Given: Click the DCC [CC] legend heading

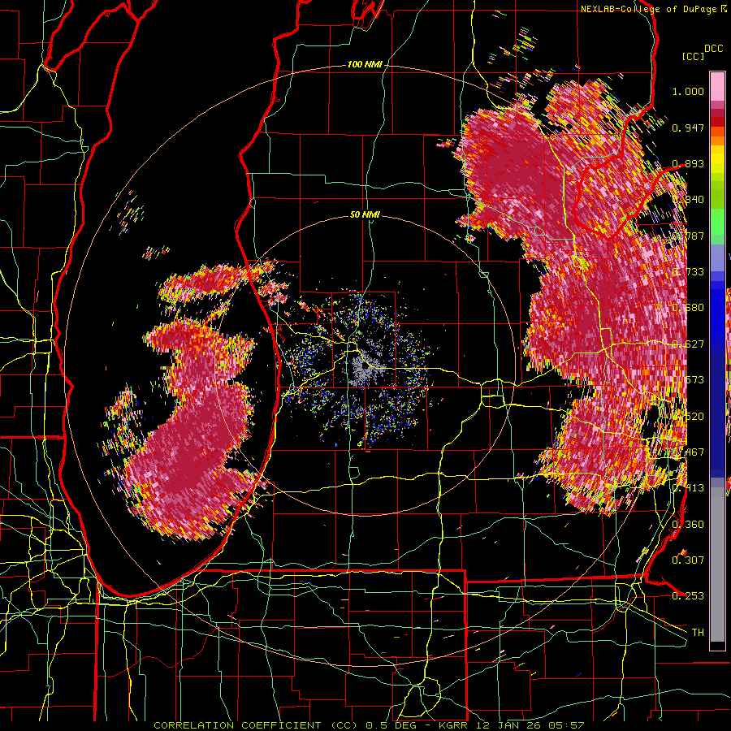Looking at the screenshot, I should tap(703, 52).
